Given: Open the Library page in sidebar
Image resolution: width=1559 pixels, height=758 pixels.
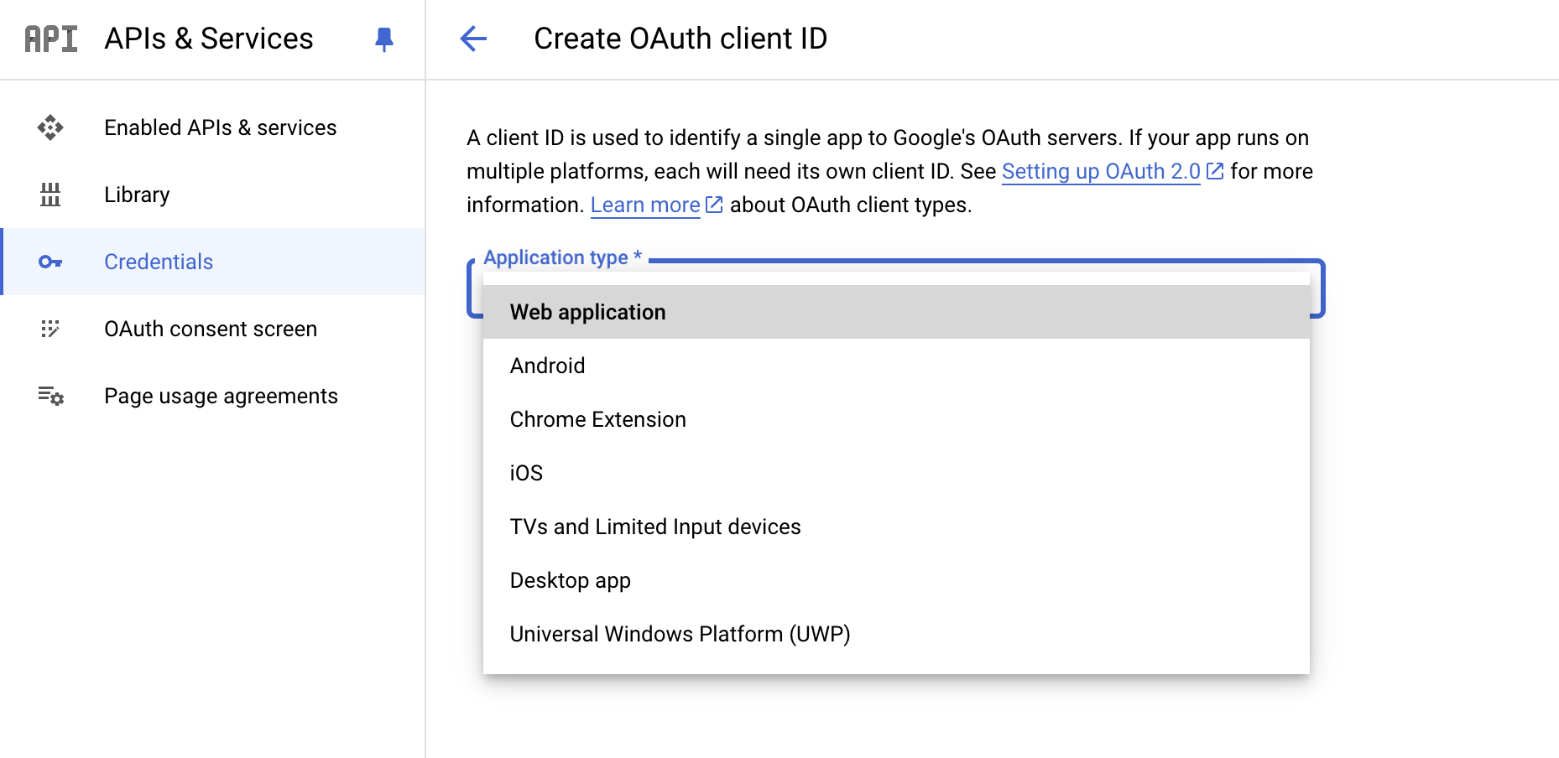Looking at the screenshot, I should tap(137, 195).
